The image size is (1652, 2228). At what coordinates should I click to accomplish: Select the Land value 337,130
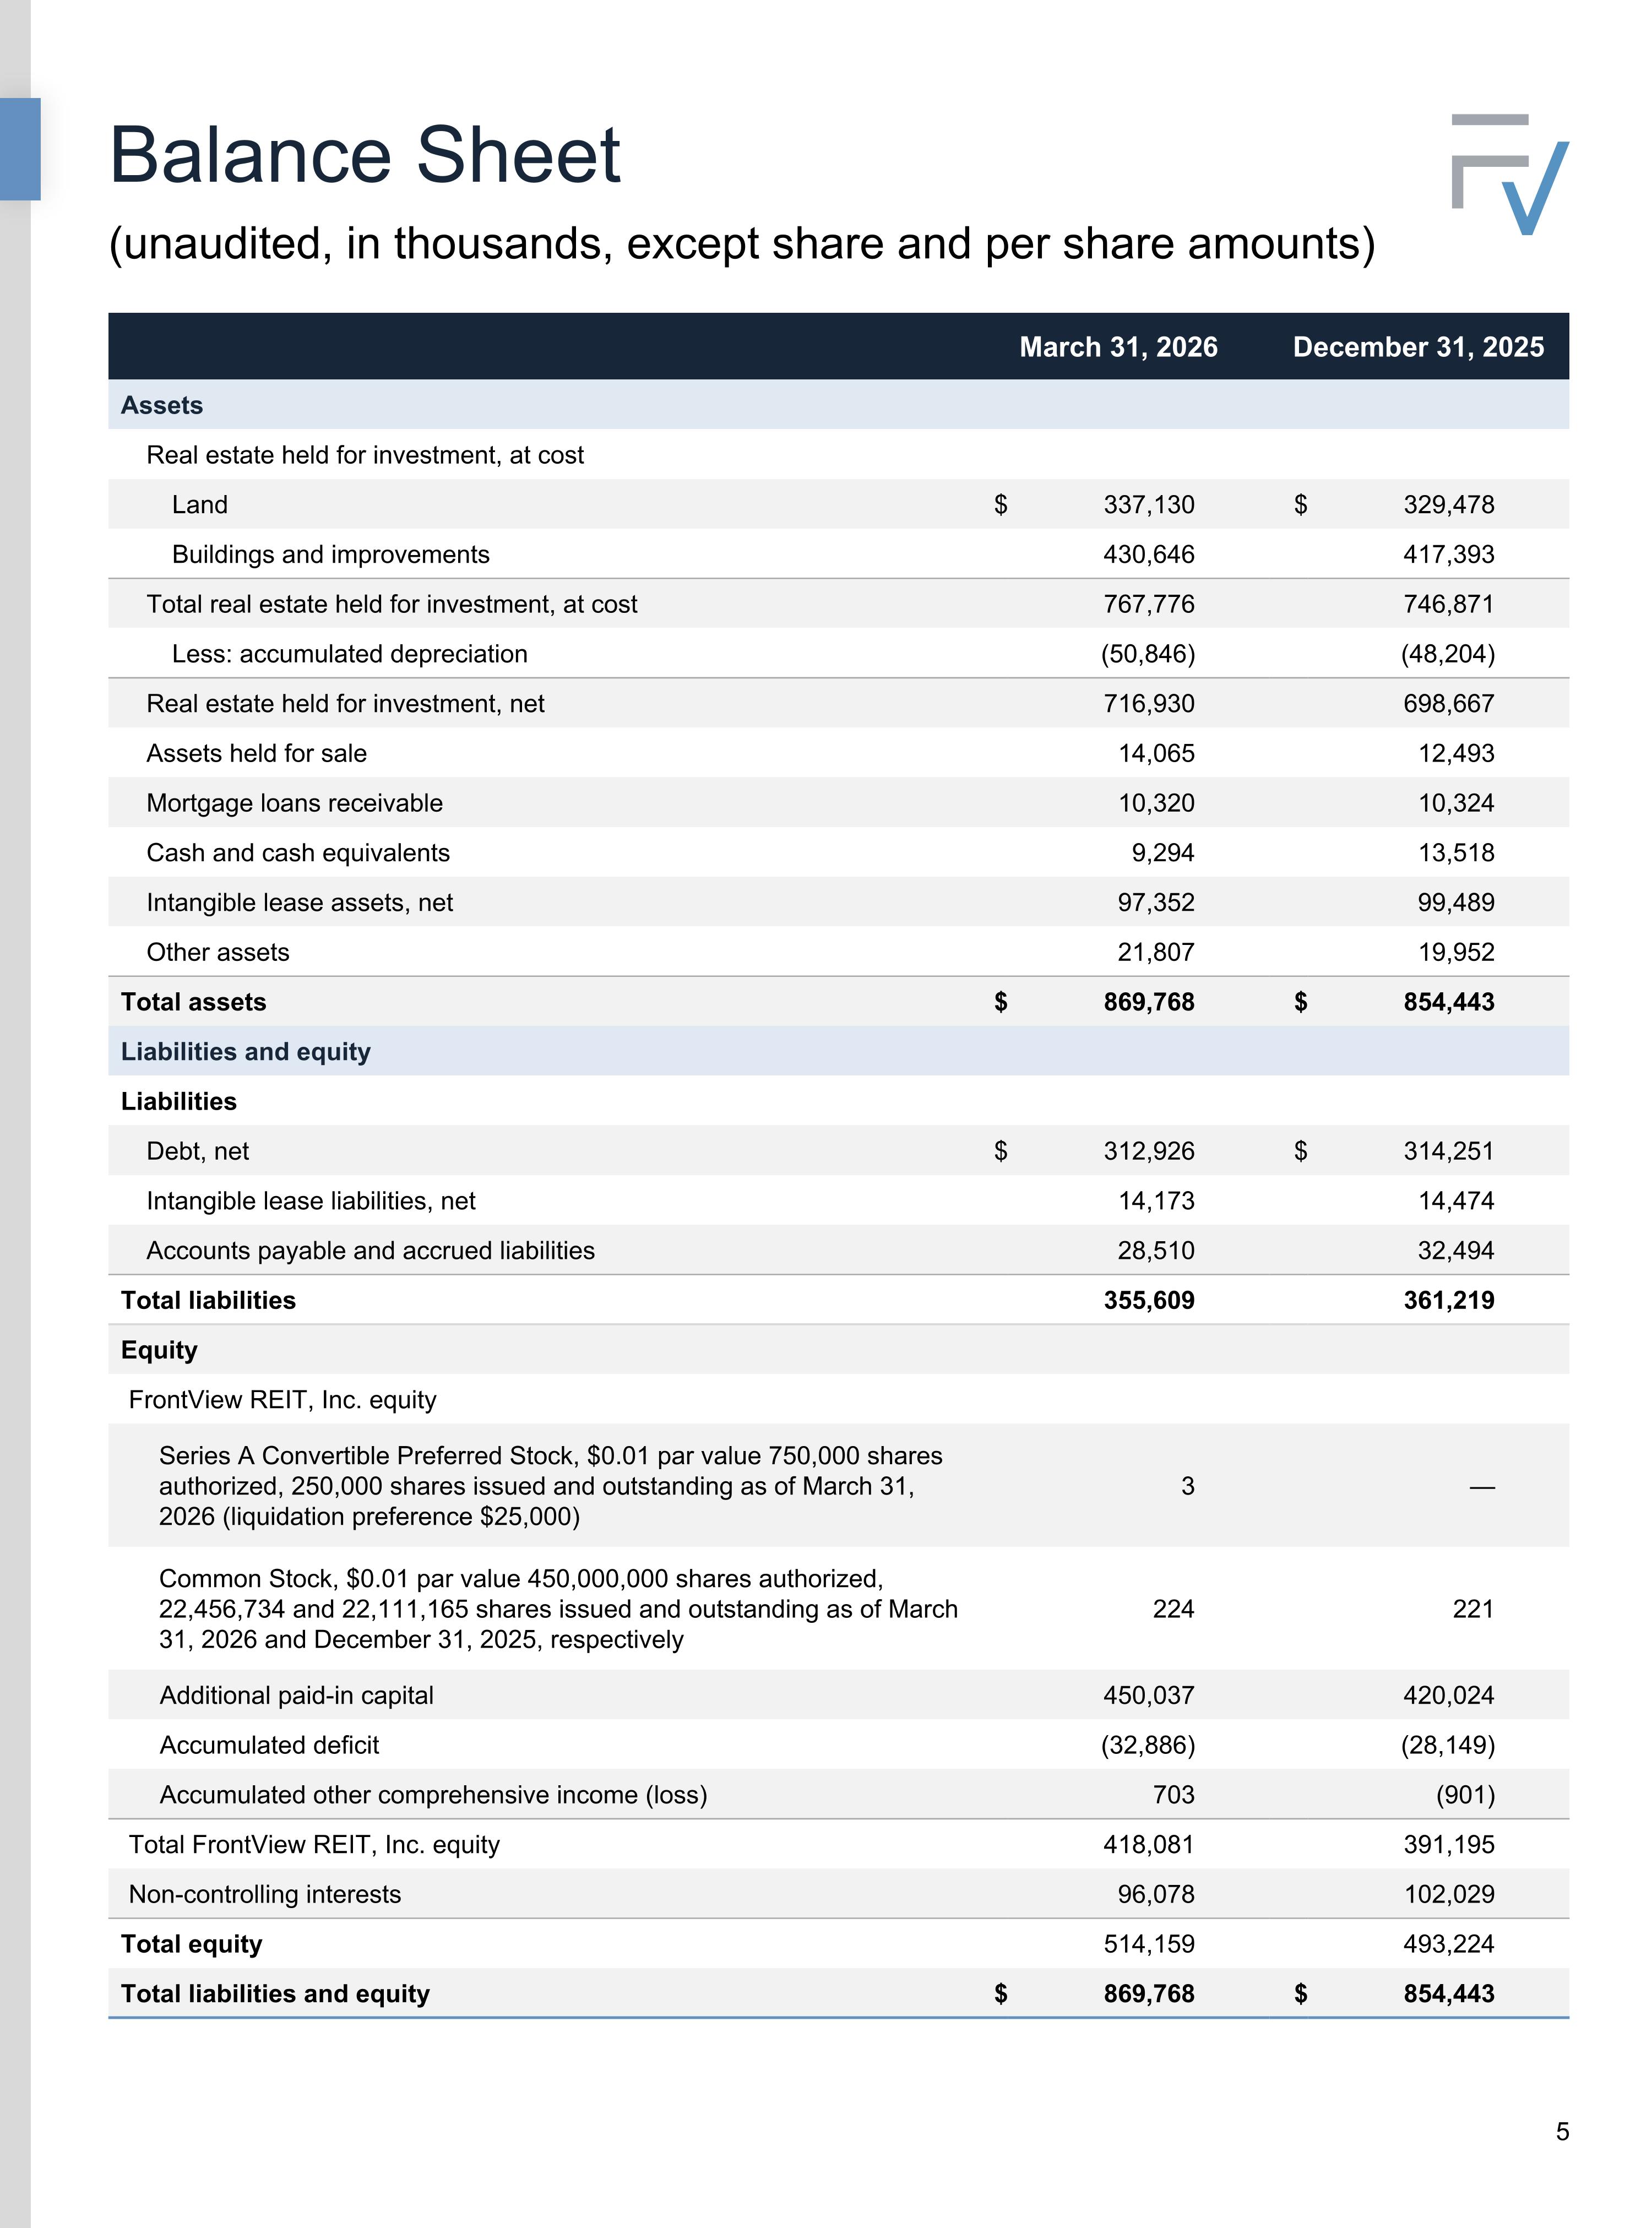pyautogui.click(x=1149, y=505)
